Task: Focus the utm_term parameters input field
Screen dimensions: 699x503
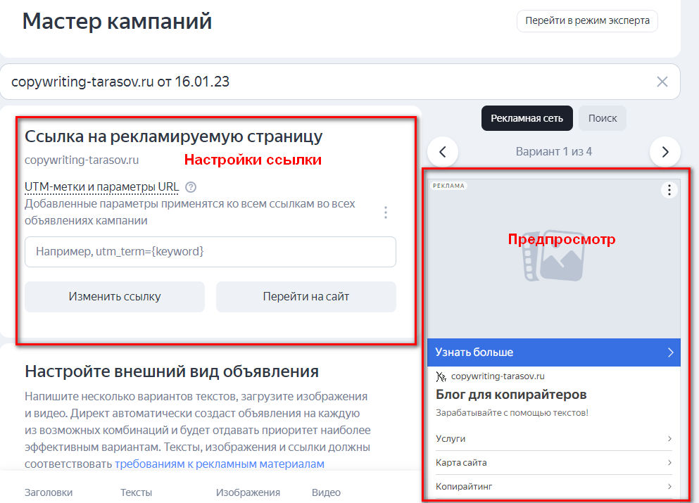Action: (210, 252)
